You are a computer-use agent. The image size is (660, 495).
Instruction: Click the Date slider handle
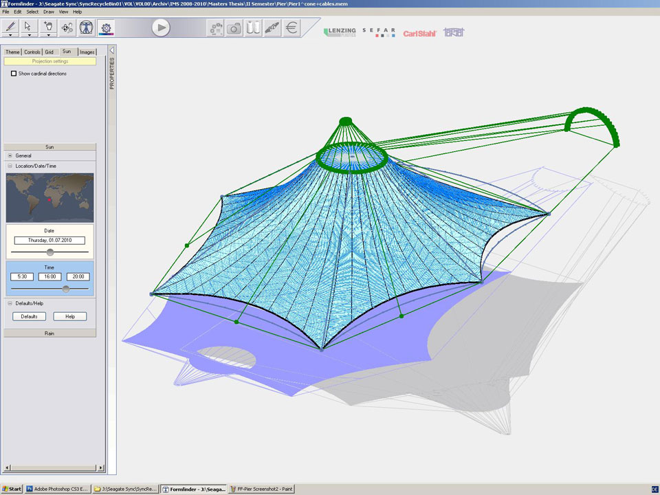pyautogui.click(x=50, y=252)
